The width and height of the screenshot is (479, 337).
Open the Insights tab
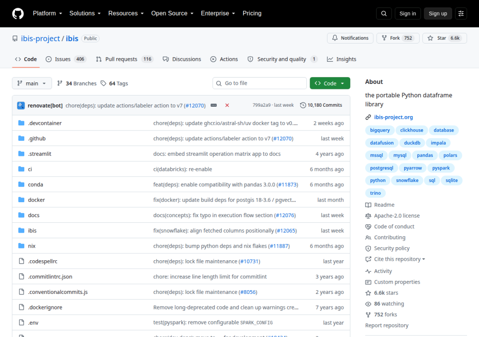pyautogui.click(x=341, y=59)
